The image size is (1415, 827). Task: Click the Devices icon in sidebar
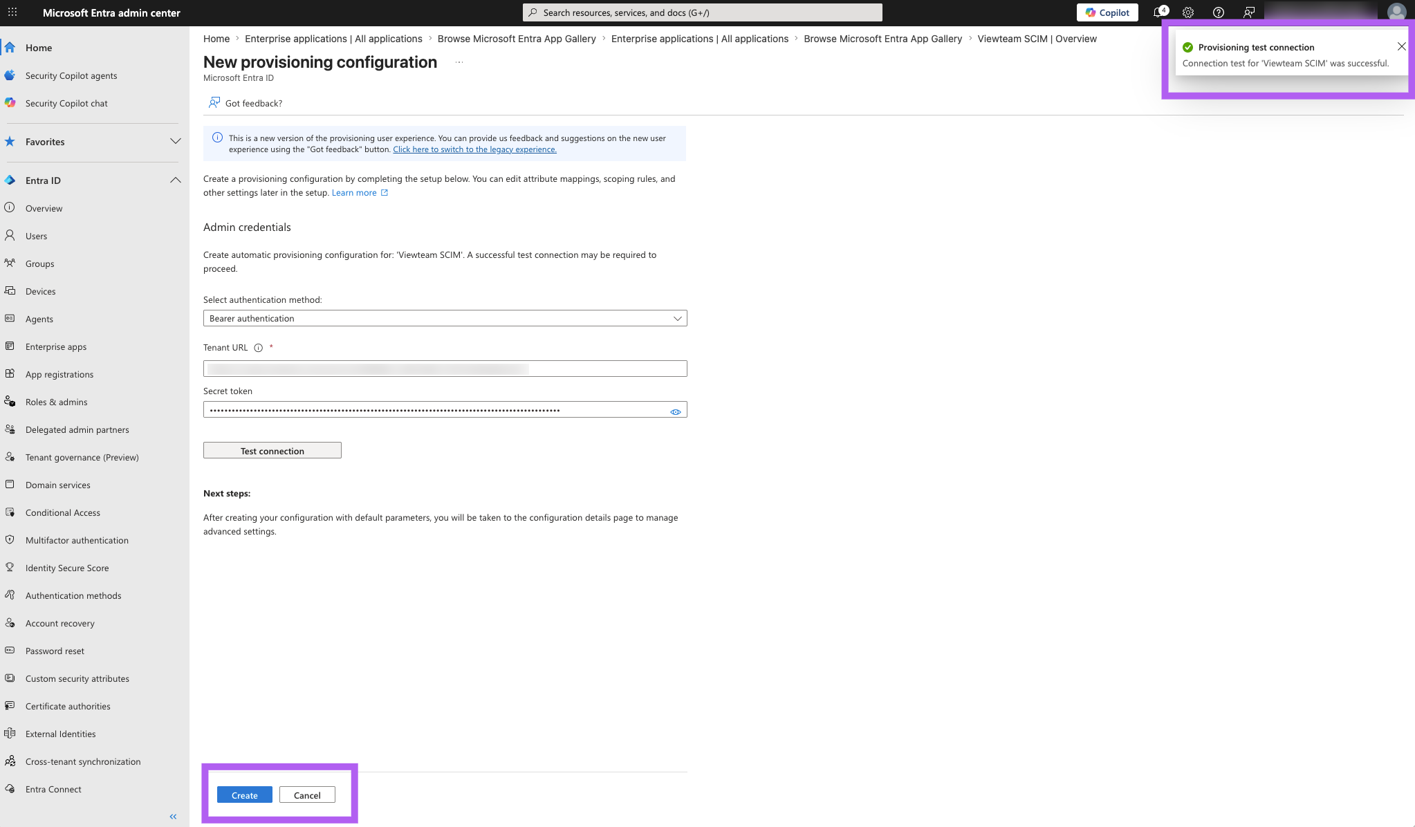coord(10,291)
